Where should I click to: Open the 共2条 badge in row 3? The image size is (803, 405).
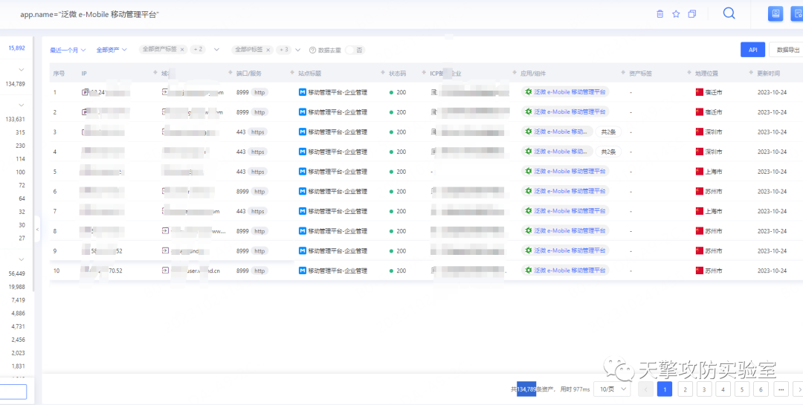coord(608,132)
